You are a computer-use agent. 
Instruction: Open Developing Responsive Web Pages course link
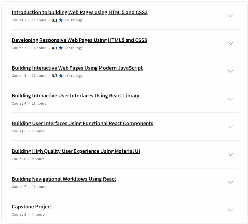(x=79, y=40)
